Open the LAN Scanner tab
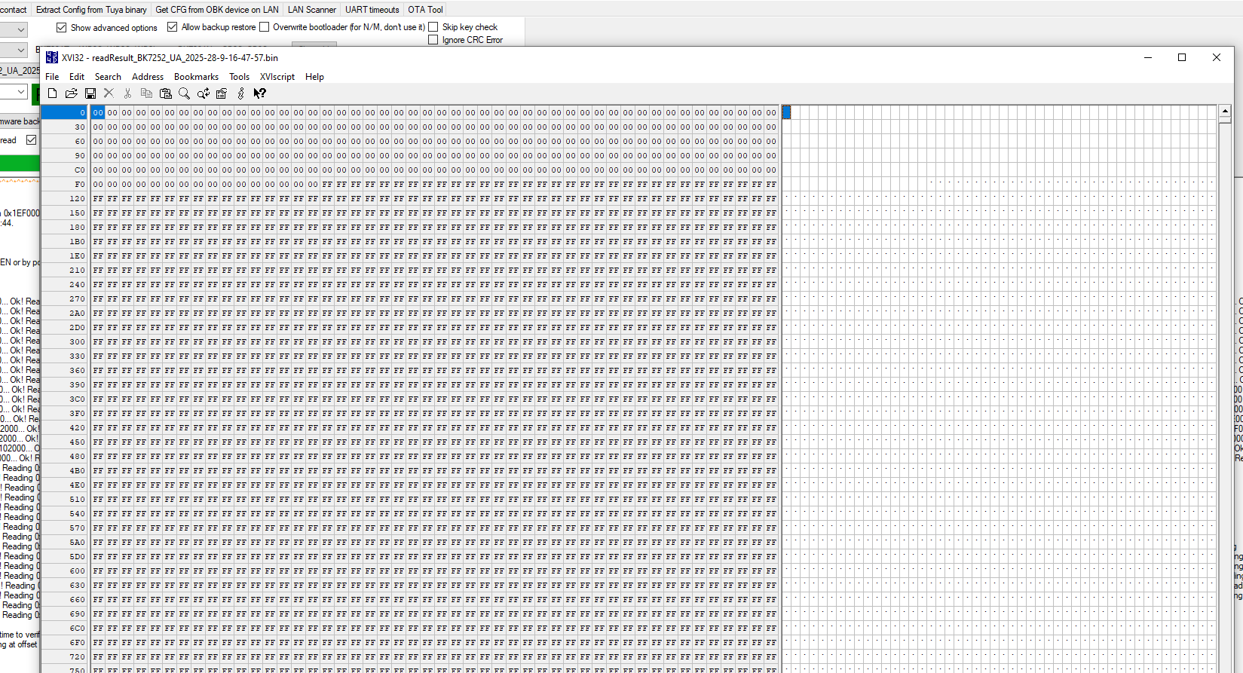This screenshot has height=673, width=1243. click(312, 10)
